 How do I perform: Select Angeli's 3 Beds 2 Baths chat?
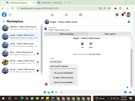[20, 36]
